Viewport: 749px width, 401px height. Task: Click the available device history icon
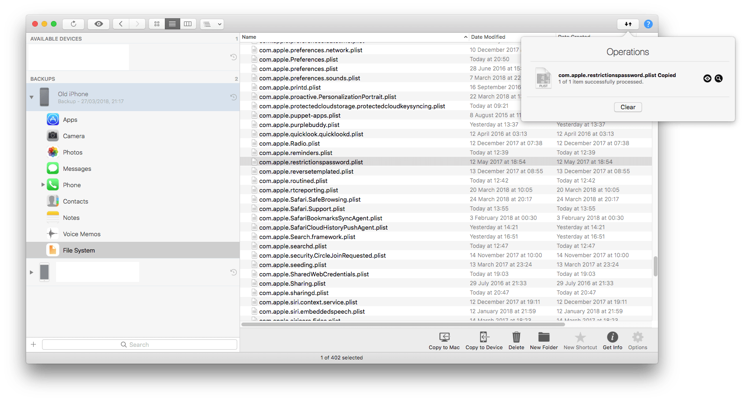click(x=233, y=57)
